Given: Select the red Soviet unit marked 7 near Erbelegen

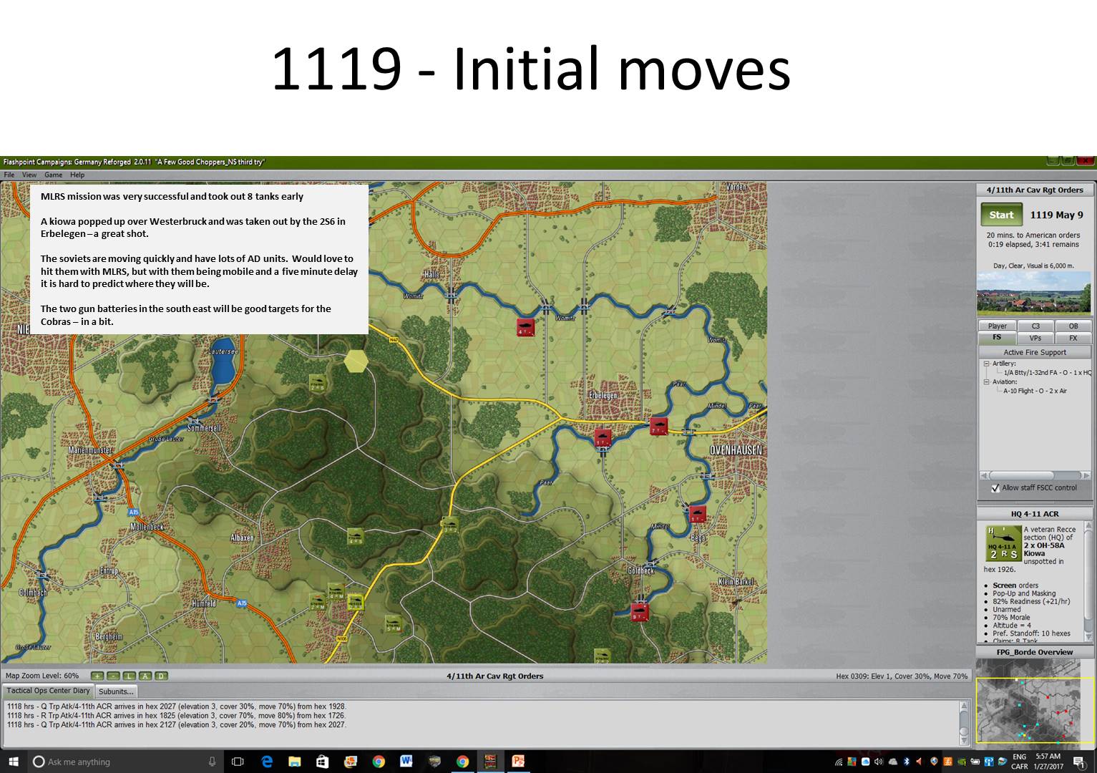Looking at the screenshot, I should [x=658, y=427].
